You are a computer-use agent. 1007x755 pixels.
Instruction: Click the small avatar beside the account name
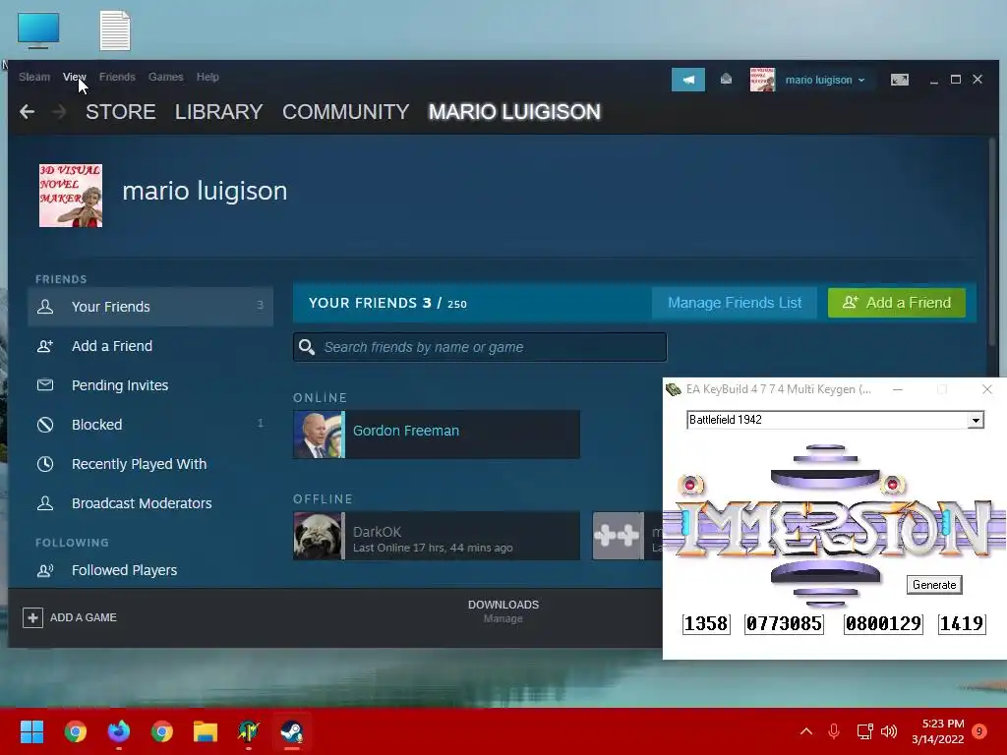tap(762, 80)
